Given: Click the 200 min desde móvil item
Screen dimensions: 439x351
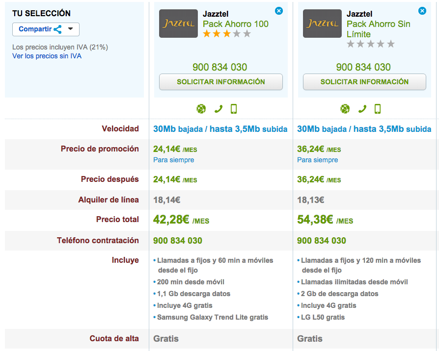Looking at the screenshot, I should click(191, 282).
